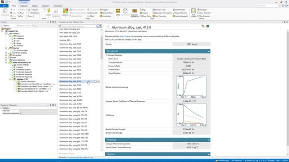Open Key Assignments
This screenshot has width=289, height=162.
click(x=181, y=16)
